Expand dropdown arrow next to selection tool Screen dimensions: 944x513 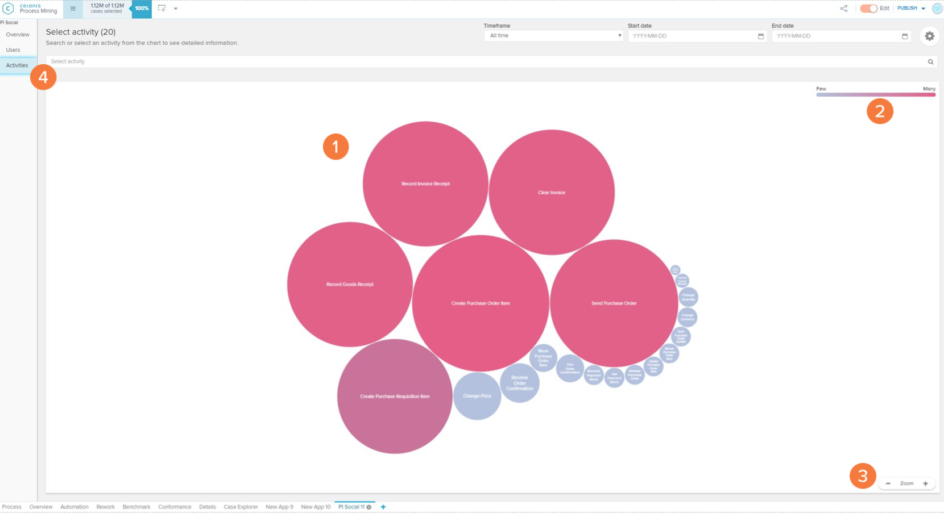pyautogui.click(x=176, y=9)
